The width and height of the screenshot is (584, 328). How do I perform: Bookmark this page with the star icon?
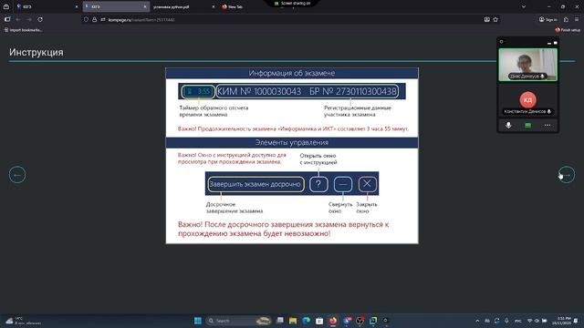tap(495, 19)
